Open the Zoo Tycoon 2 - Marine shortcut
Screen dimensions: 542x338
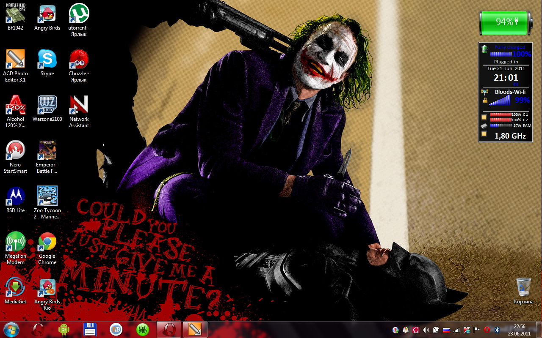(x=47, y=202)
